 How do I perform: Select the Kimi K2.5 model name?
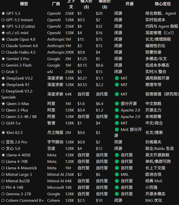pyautogui.click(x=14, y=133)
